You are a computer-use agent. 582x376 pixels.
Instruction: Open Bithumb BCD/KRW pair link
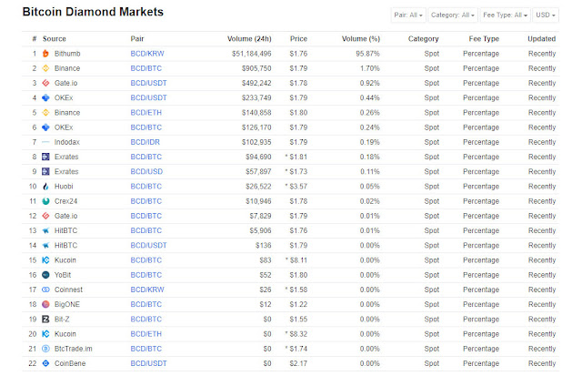(147, 54)
